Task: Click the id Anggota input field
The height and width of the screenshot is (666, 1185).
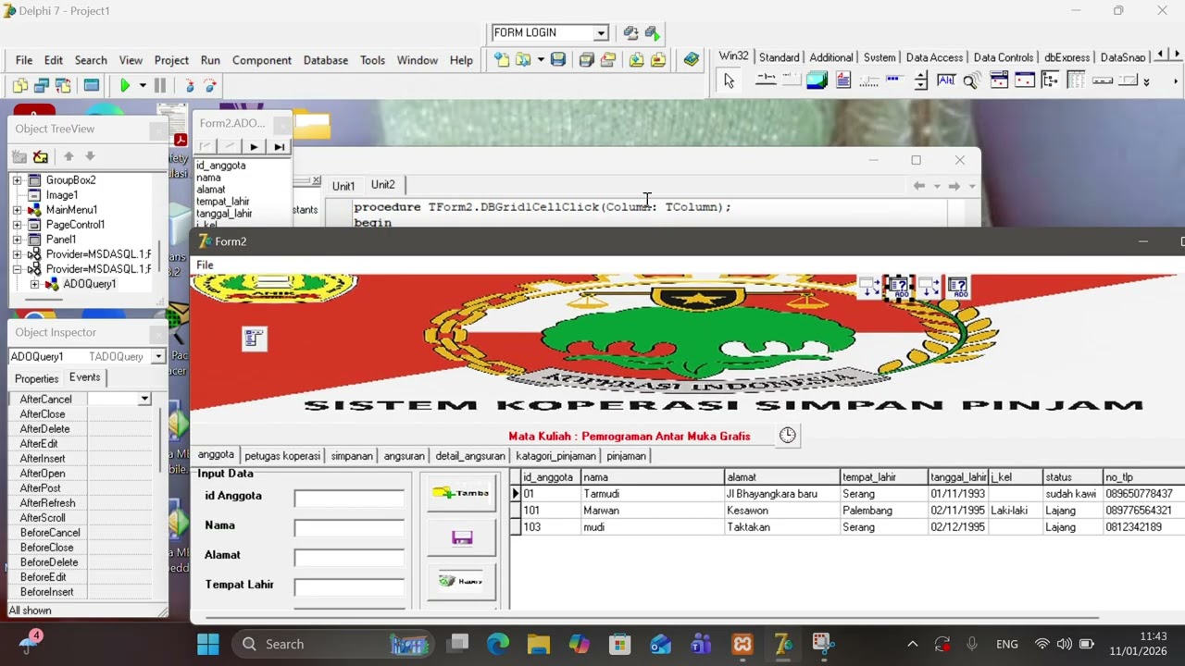Action: pyautogui.click(x=349, y=499)
